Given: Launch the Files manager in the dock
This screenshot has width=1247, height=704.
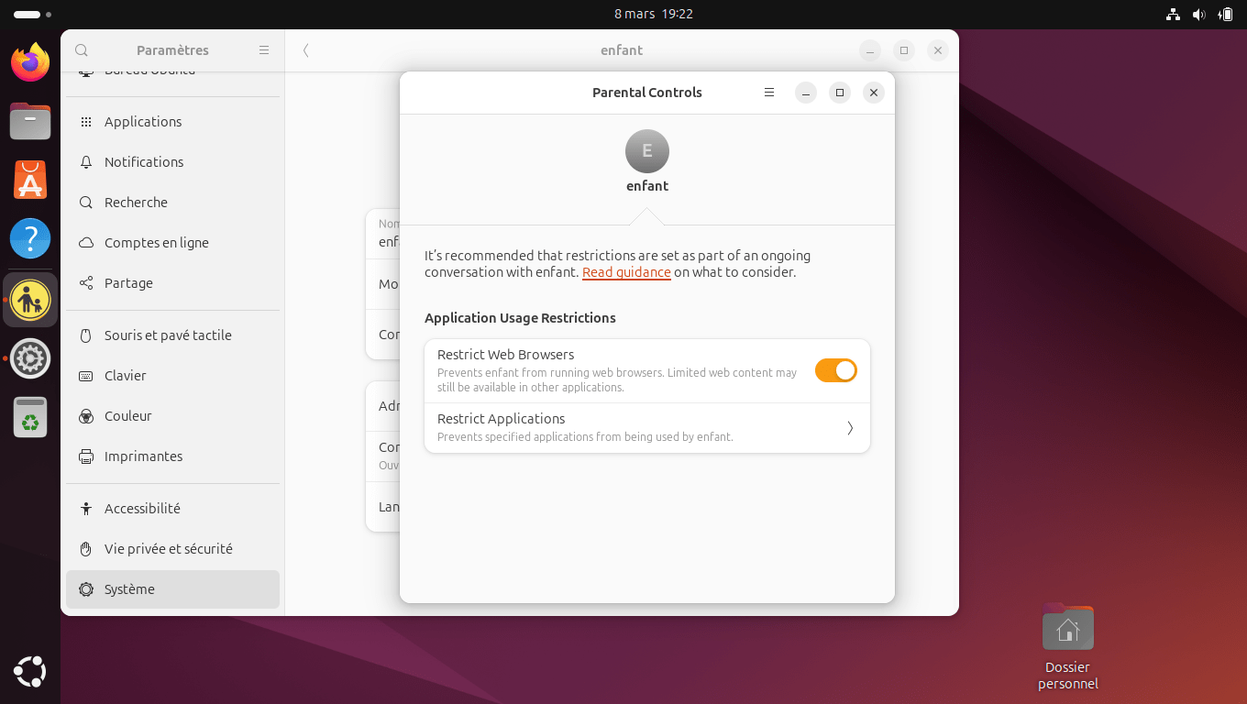Looking at the screenshot, I should pyautogui.click(x=30, y=121).
